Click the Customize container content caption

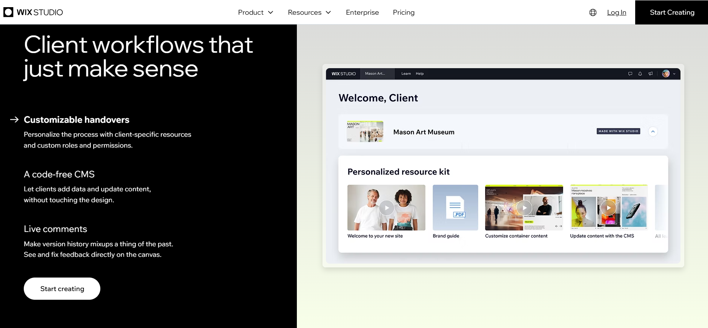point(516,236)
